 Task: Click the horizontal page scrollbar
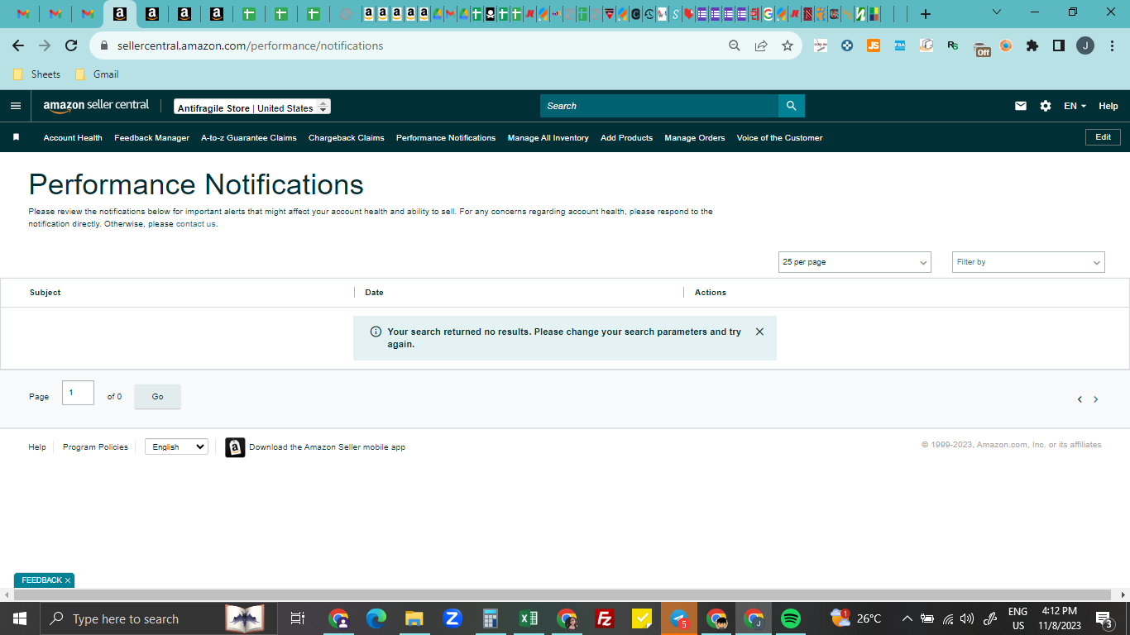(x=562, y=595)
